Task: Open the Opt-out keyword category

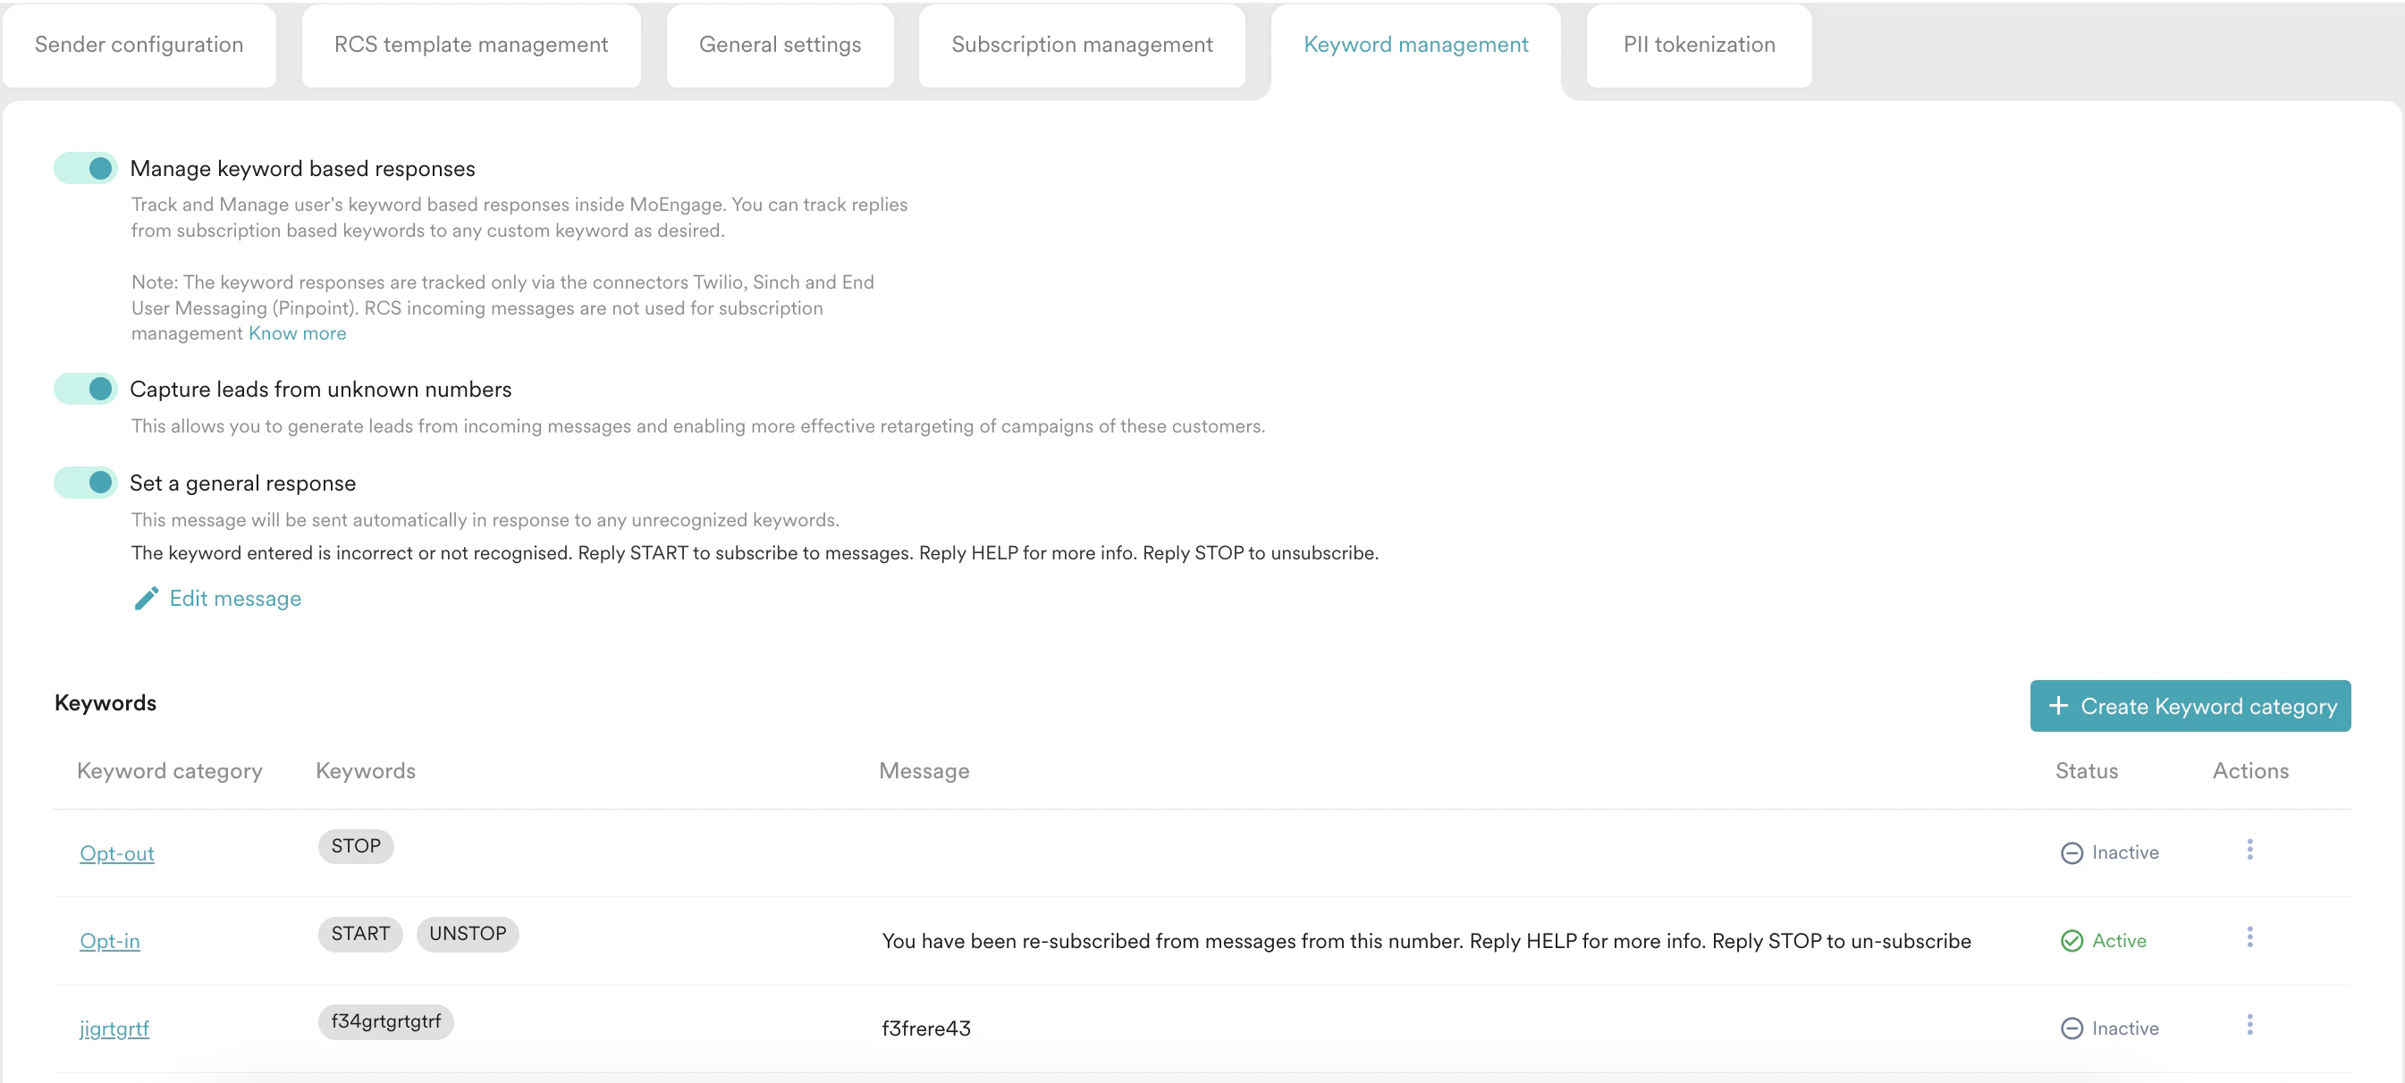Action: coord(115,852)
